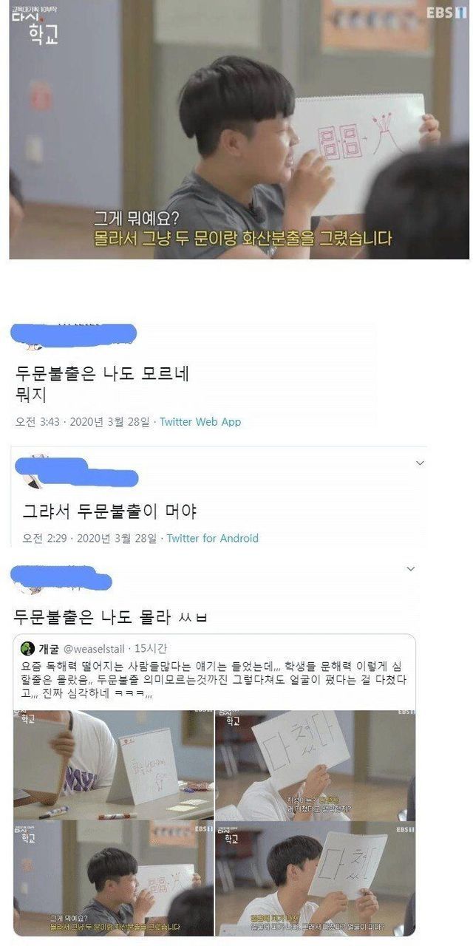Open the Twitter Web App source link
The width and height of the screenshot is (473, 946).
tap(200, 422)
